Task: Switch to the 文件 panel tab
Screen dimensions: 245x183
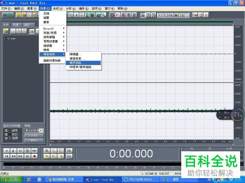Action: point(6,25)
